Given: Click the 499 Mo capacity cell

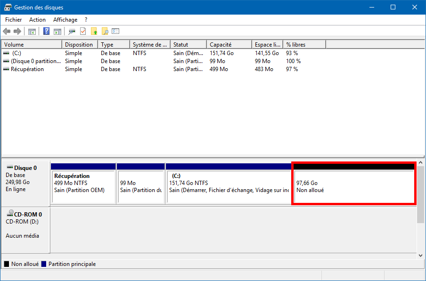Looking at the screenshot, I should click(x=219, y=69).
